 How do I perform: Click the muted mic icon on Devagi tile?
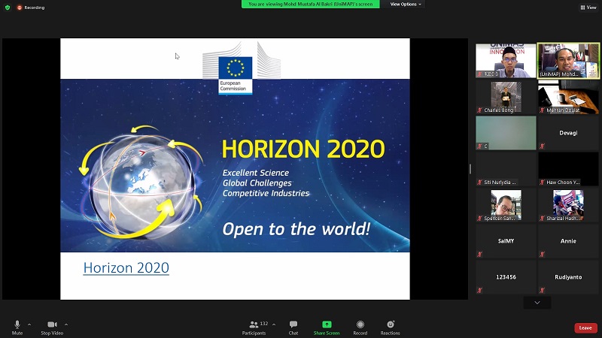[x=542, y=146]
